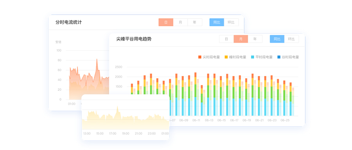Select 日 in 尖峰平谷用电趋势 panel
Image resolution: width=352 pixels, height=150 pixels.
(226, 39)
